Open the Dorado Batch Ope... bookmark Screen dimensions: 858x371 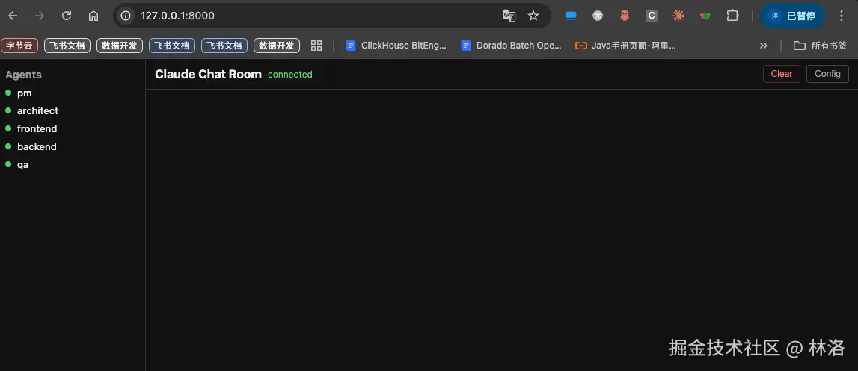pos(512,46)
